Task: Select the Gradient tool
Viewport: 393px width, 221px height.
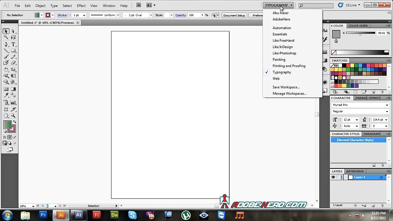Action: (13, 89)
